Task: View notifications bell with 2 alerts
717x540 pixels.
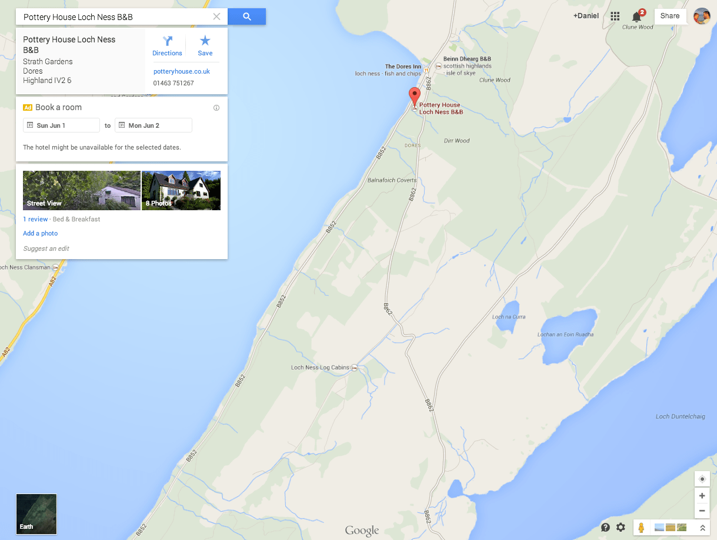Action: (x=637, y=16)
